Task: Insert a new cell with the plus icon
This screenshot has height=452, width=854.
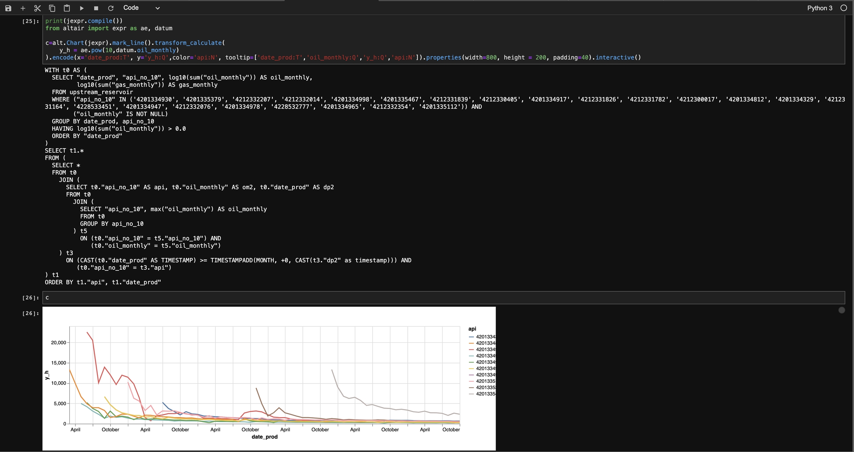Action: [23, 8]
